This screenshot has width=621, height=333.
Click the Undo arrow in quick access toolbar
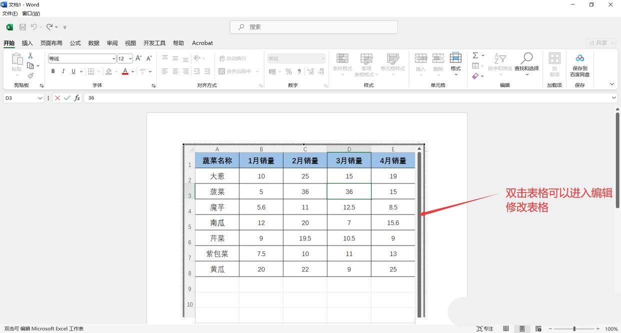click(x=33, y=27)
